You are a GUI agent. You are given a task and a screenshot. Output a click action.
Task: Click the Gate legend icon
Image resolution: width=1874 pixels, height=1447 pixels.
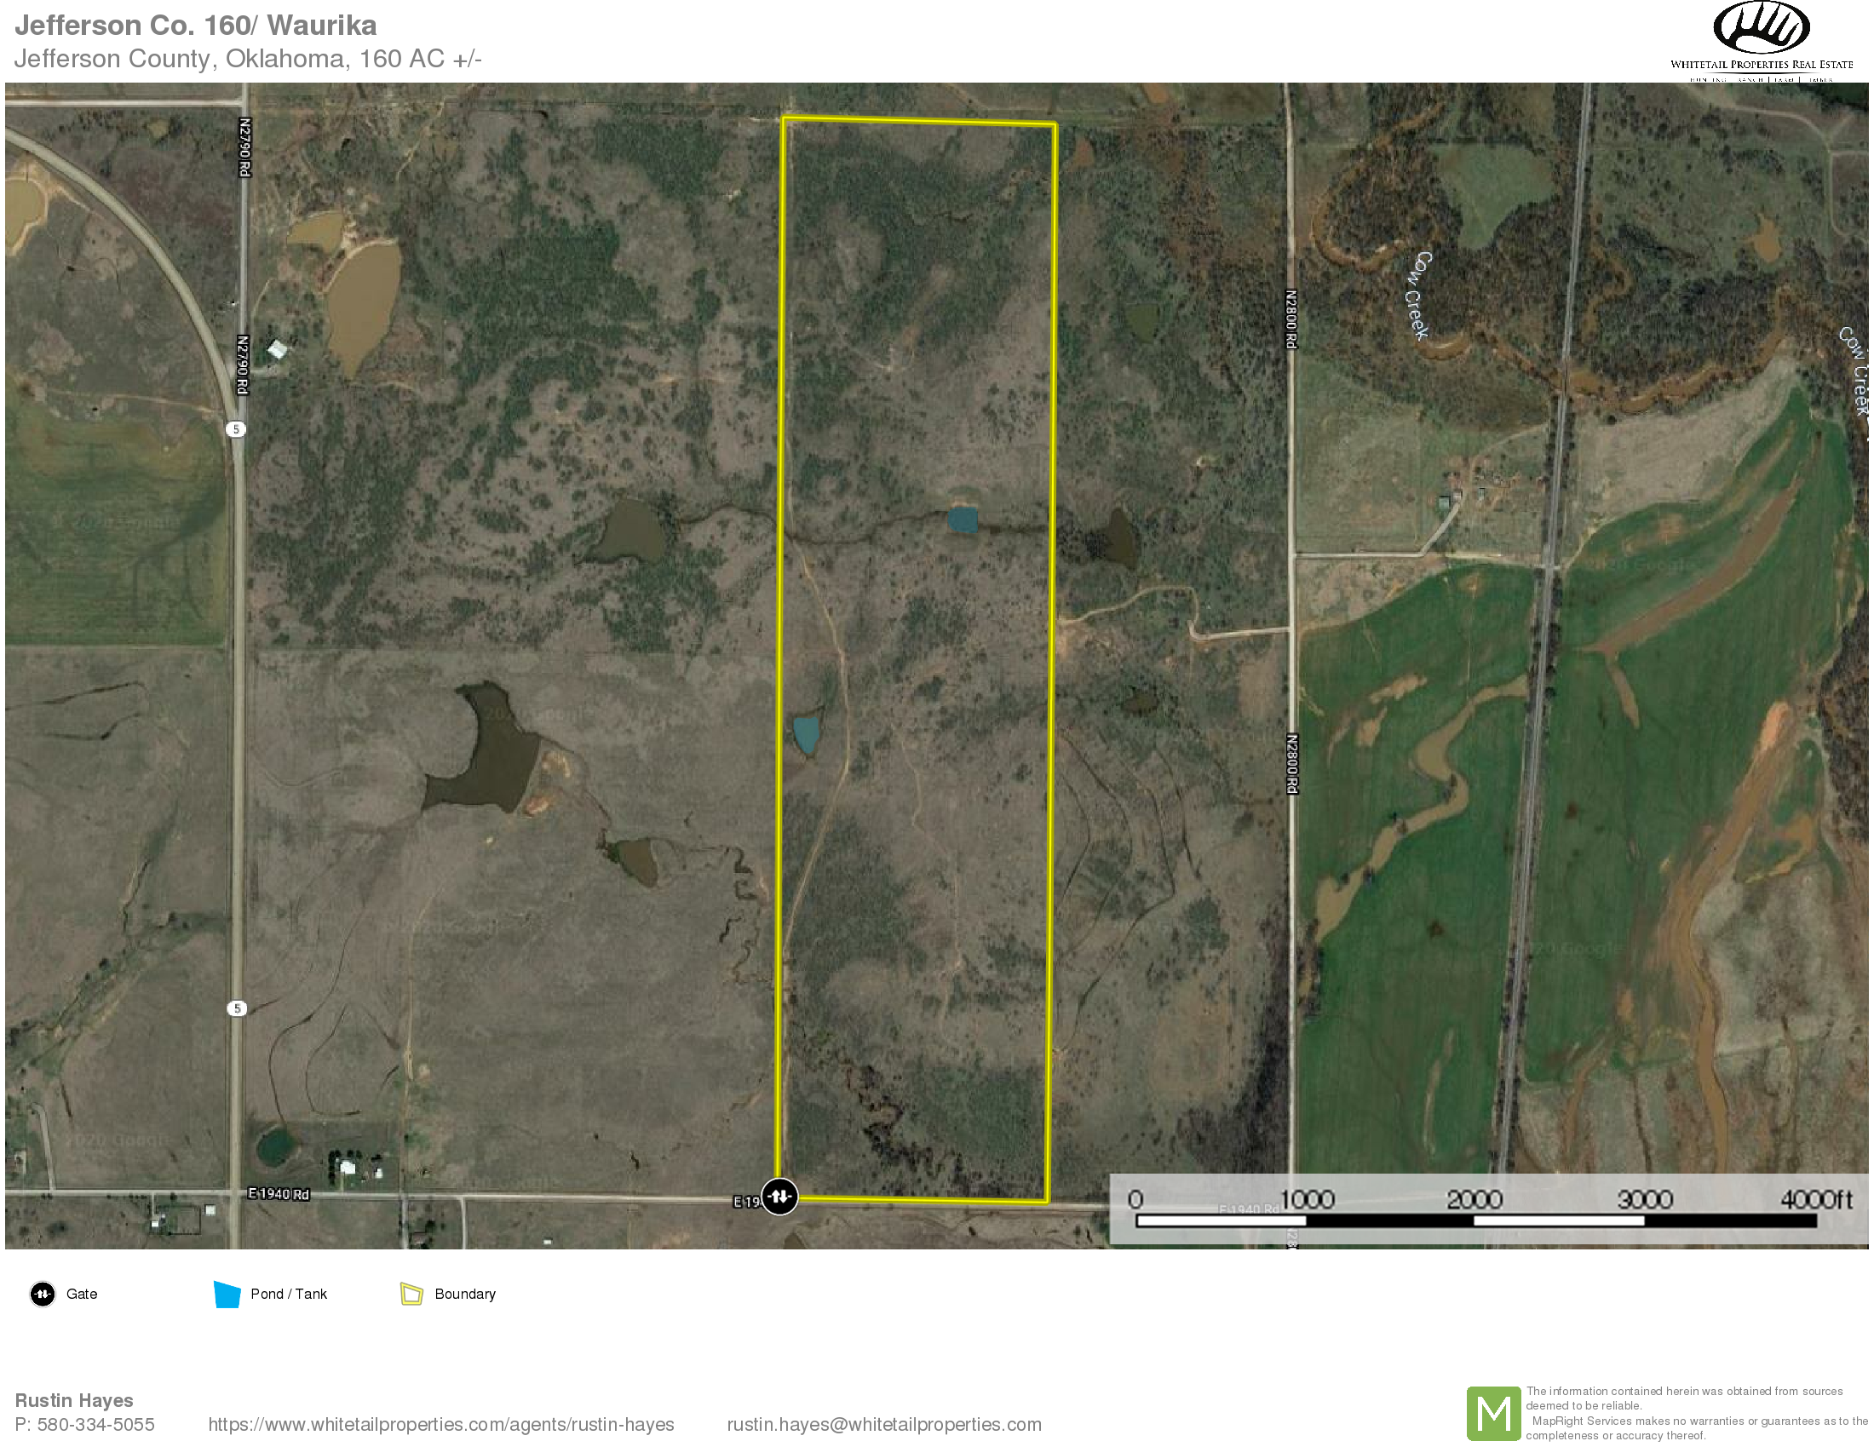pyautogui.click(x=42, y=1294)
